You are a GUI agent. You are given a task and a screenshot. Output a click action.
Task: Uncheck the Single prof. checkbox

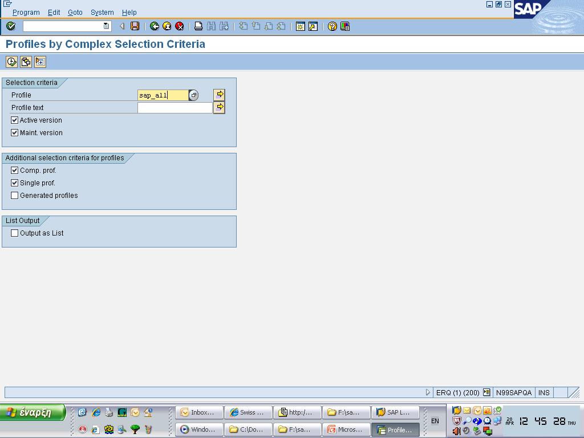[x=14, y=183]
